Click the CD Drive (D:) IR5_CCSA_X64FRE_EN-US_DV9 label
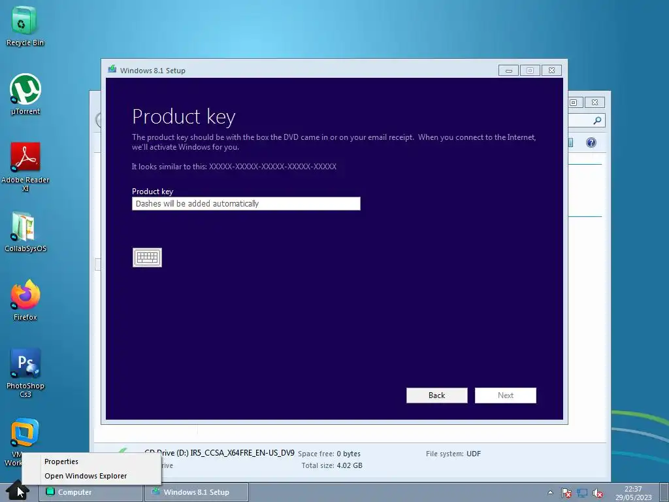669x502 pixels. (220, 453)
